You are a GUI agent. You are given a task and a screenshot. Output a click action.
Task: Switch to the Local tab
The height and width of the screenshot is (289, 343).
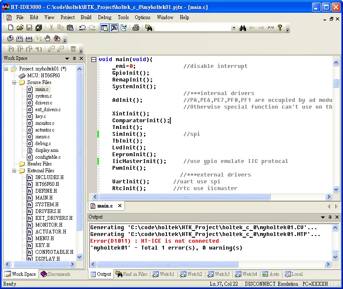(294, 274)
